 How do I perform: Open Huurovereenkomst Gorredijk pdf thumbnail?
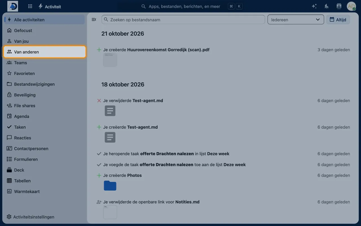point(110,60)
